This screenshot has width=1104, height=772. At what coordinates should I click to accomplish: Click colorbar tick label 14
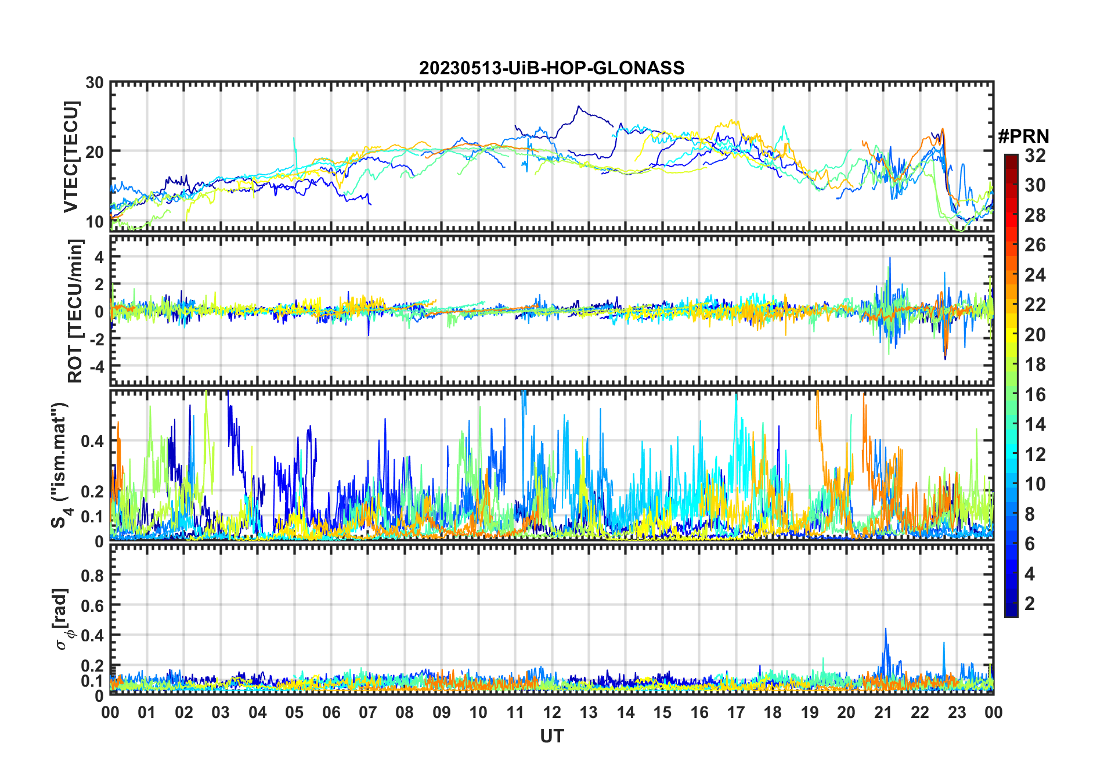click(x=1035, y=424)
